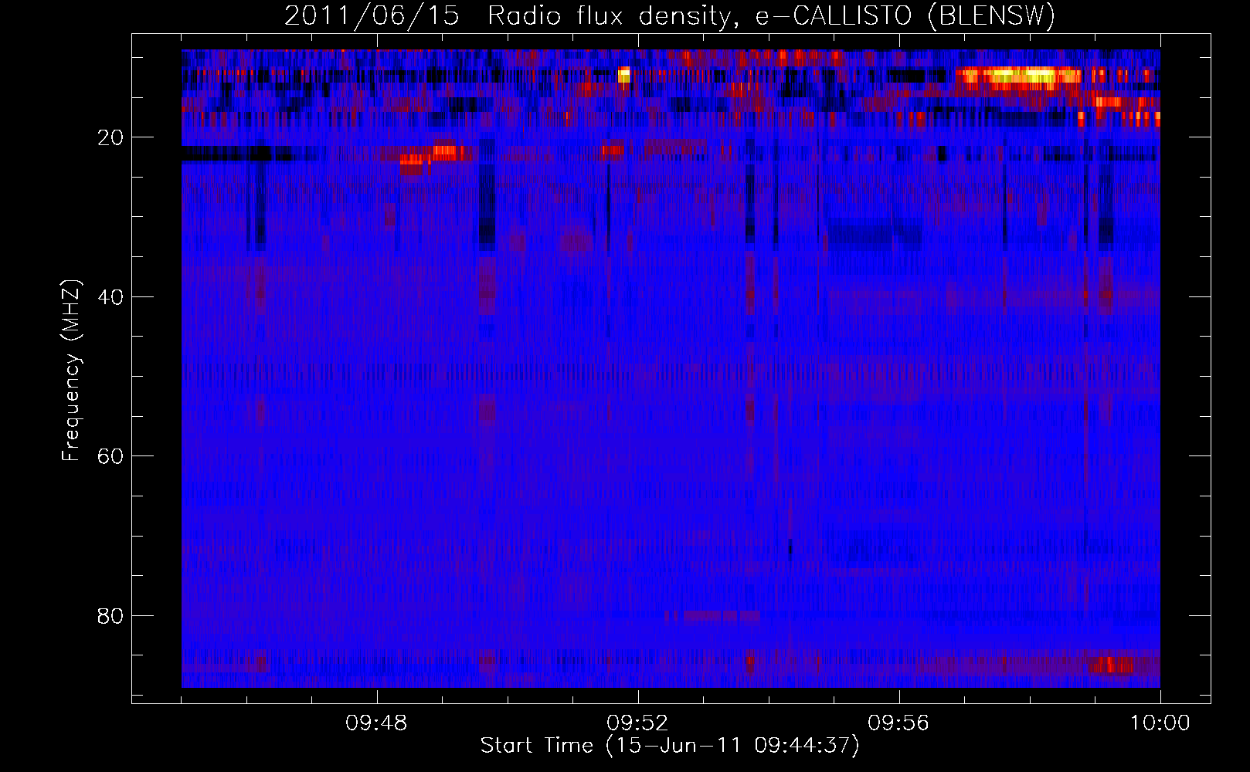
Task: Click the 09:48 time tick label
Action: click(376, 723)
